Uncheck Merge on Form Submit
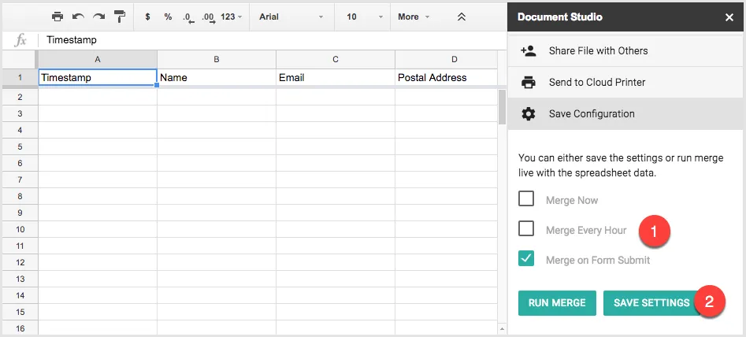 click(x=526, y=258)
